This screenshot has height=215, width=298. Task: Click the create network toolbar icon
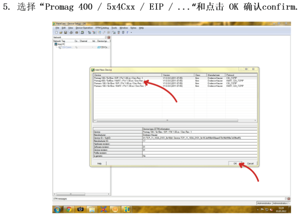(x=114, y=32)
